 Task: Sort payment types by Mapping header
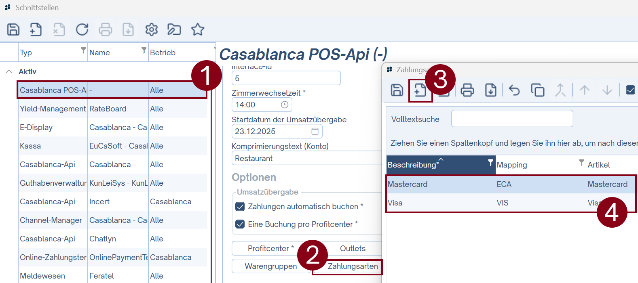click(512, 165)
